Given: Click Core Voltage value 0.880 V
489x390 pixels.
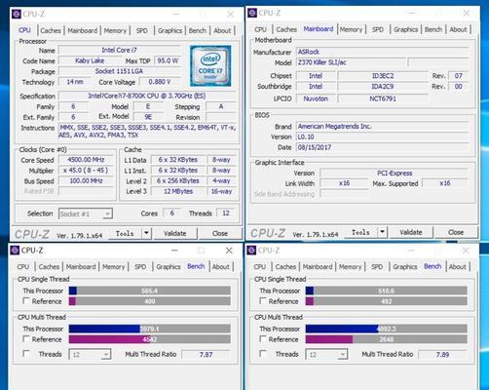Looking at the screenshot, I should tap(160, 82).
